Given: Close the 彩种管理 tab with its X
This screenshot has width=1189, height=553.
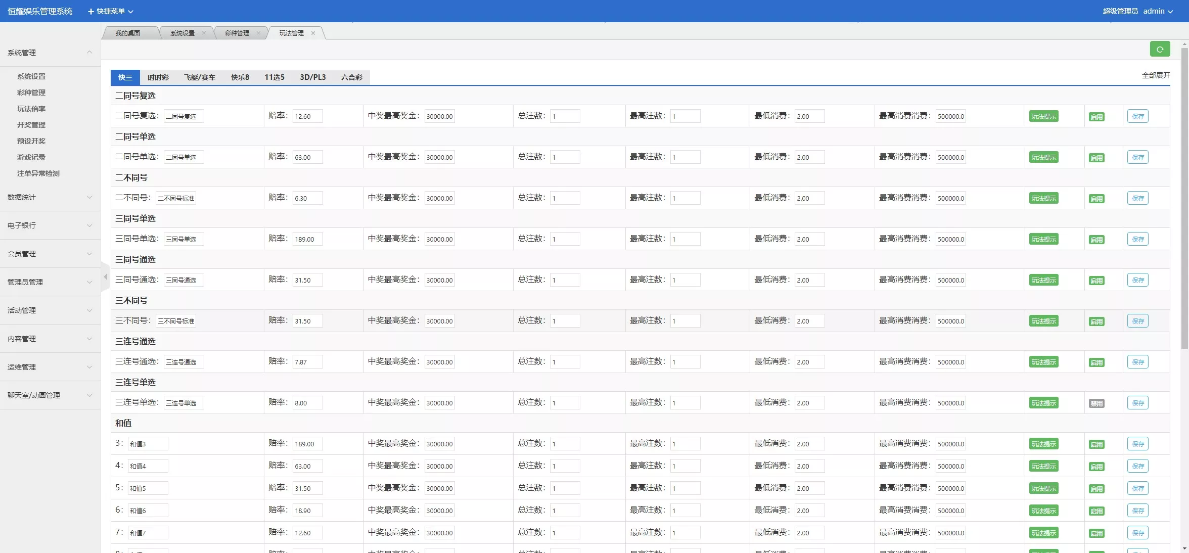Looking at the screenshot, I should 258,33.
